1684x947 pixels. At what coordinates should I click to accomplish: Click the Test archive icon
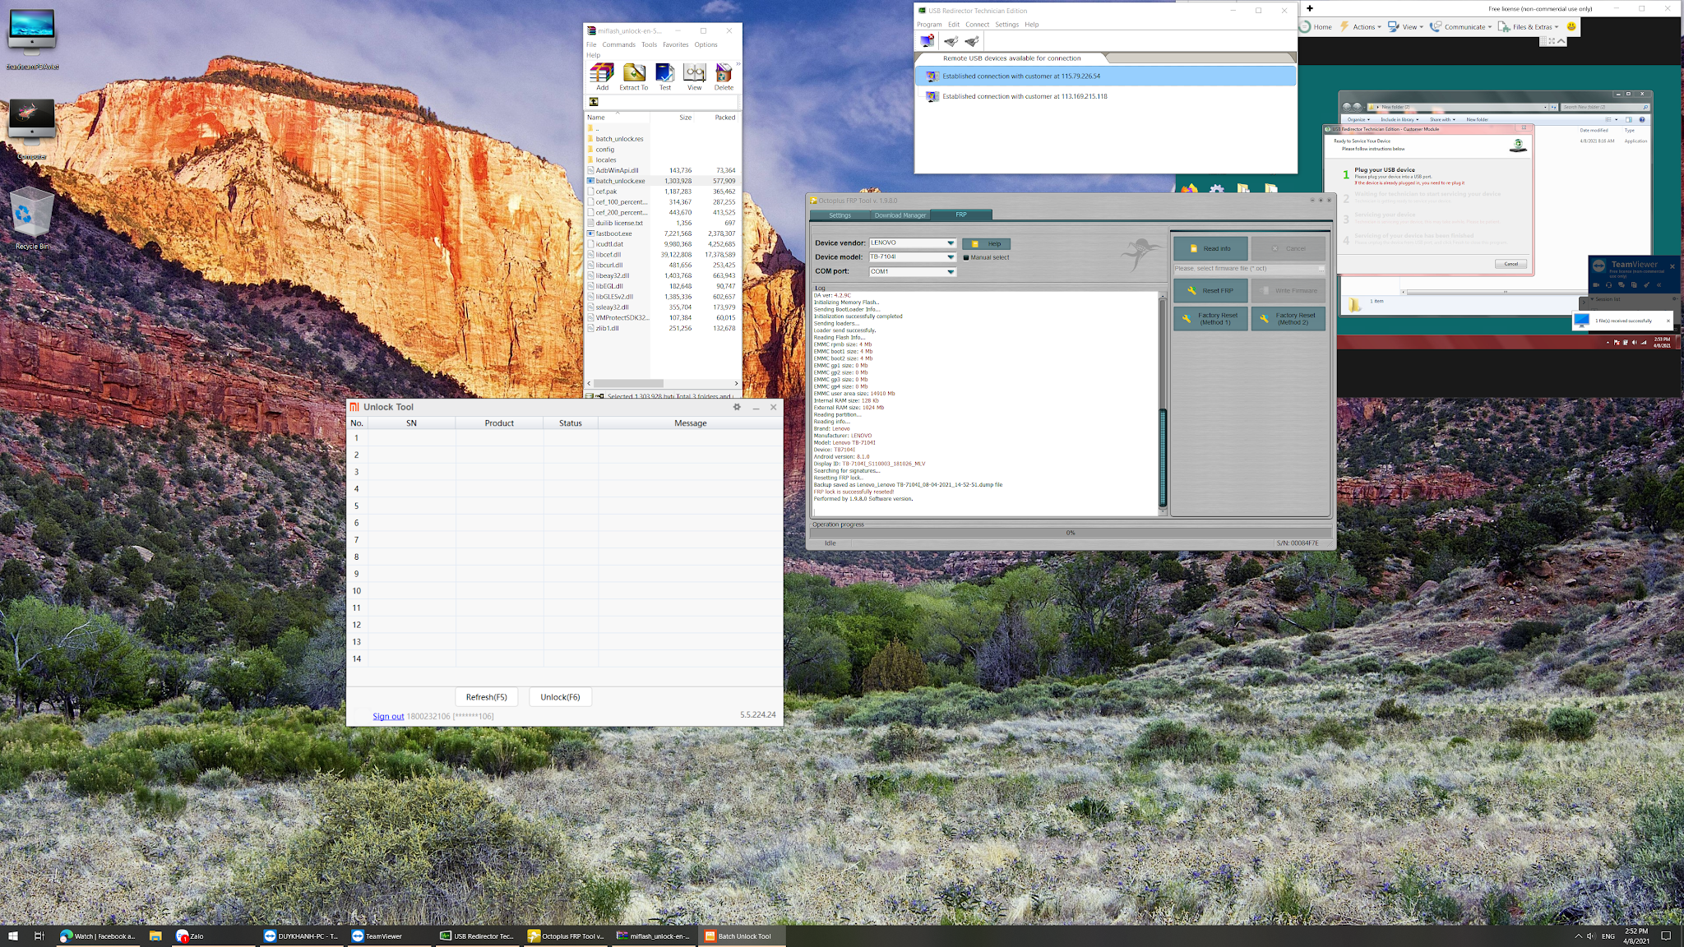(x=664, y=75)
